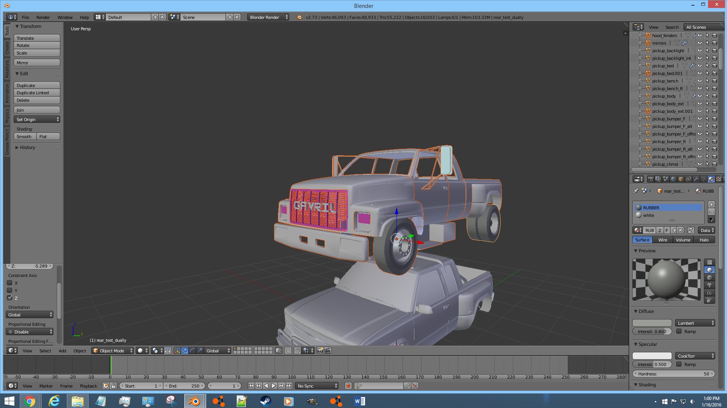
Task: Lock time to other windows (lock icon)
Action: pos(113,386)
